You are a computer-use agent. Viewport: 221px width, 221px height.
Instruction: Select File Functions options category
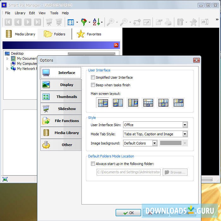(x=61, y=121)
